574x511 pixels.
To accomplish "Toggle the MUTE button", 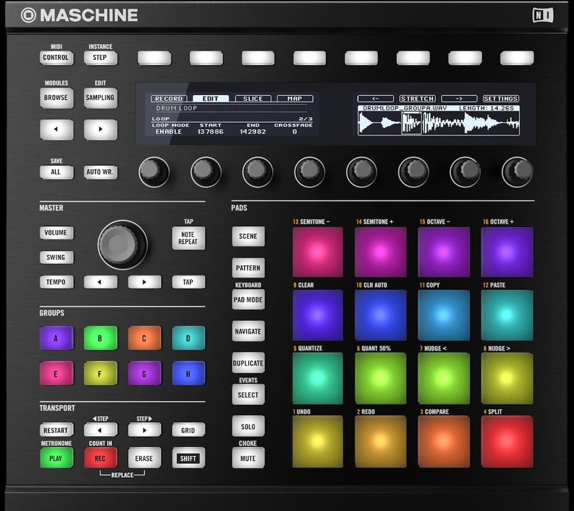I will (x=248, y=458).
